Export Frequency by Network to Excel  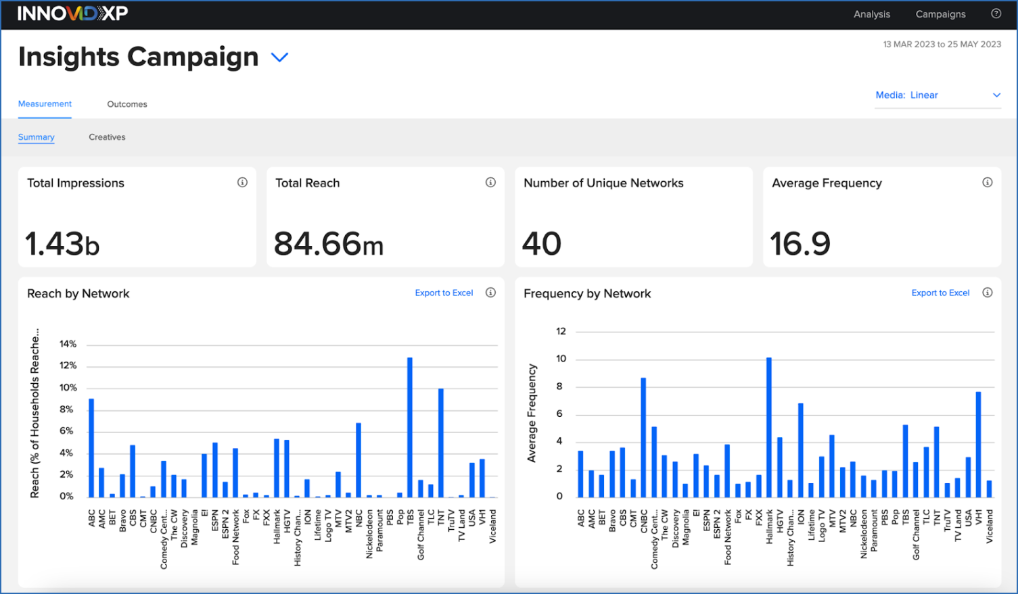940,293
